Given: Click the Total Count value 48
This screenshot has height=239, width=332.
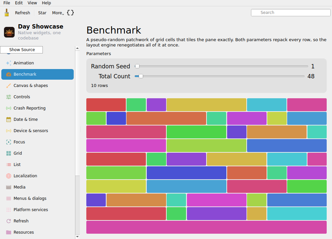Looking at the screenshot, I should (311, 76).
